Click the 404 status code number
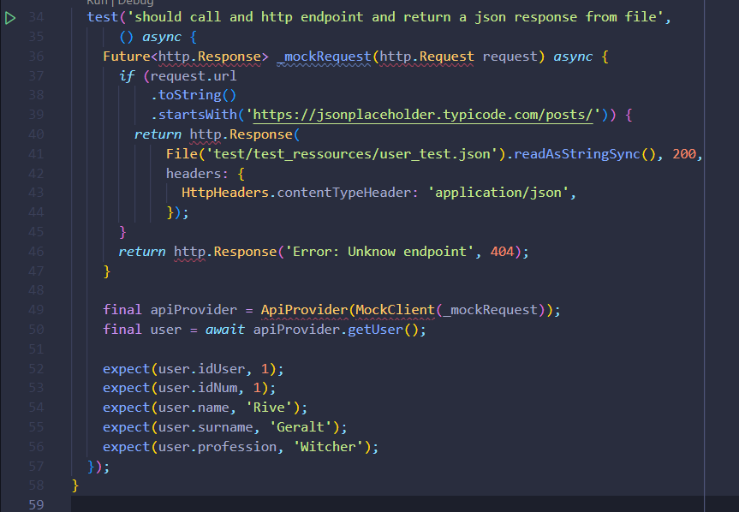This screenshot has height=512, width=739. (x=502, y=252)
